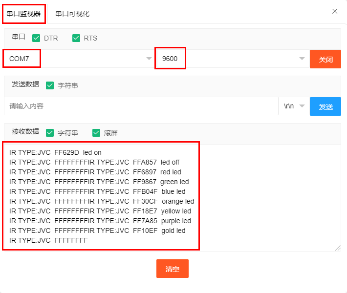Click inside the received data text area
Viewport: 347px width, 293px height.
173,198
